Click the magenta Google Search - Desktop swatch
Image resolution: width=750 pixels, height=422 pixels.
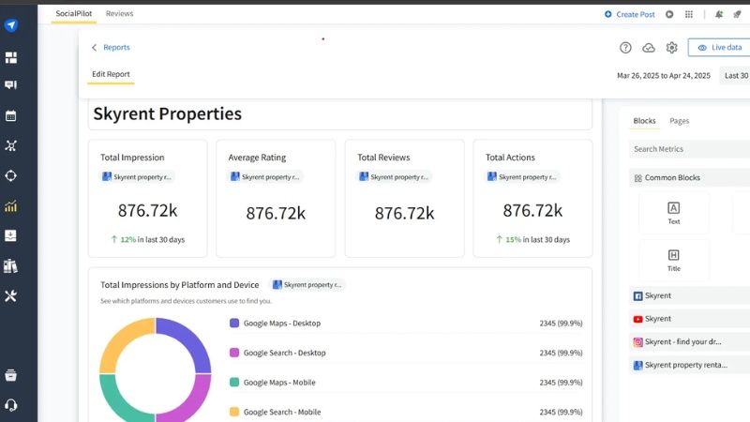pos(233,353)
